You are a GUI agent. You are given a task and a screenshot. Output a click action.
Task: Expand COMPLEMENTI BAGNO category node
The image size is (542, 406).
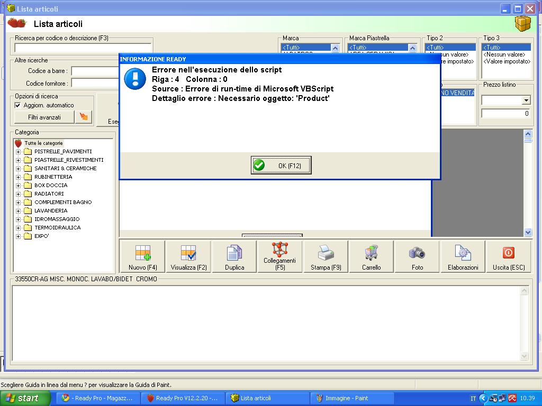[19, 202]
